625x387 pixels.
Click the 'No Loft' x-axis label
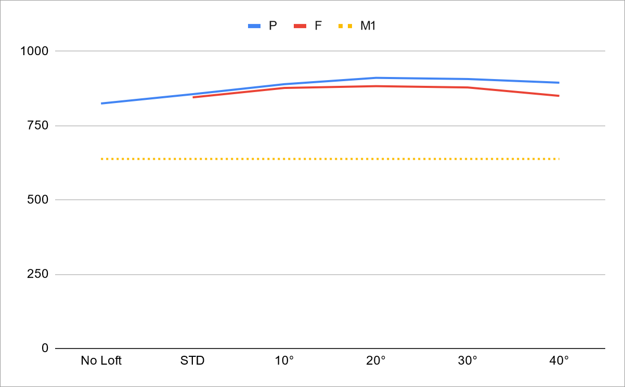click(101, 360)
